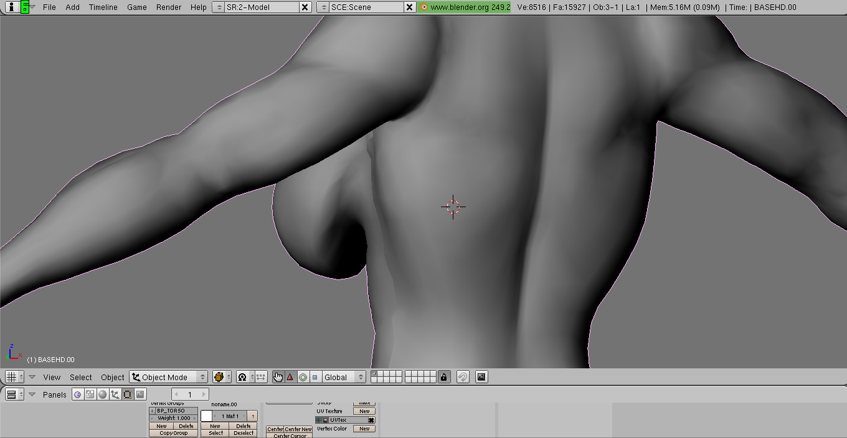The height and width of the screenshot is (438, 847).
Task: Toggle the rotate manipulator circle
Action: (x=303, y=377)
